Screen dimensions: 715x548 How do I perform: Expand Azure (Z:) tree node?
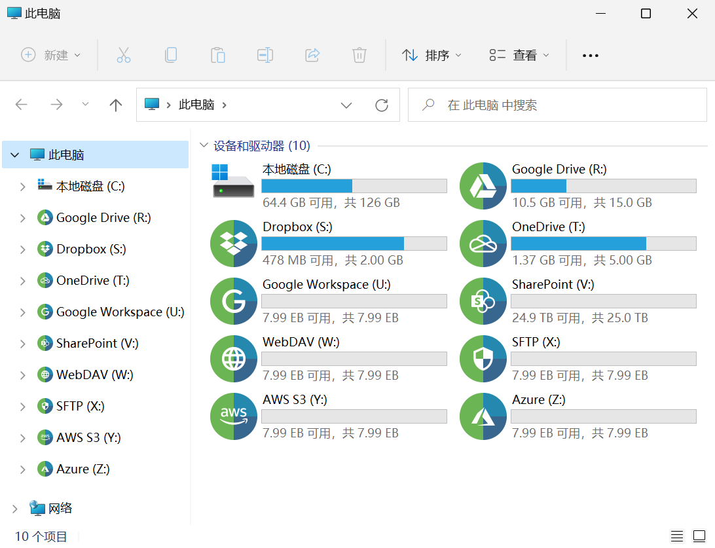22,469
